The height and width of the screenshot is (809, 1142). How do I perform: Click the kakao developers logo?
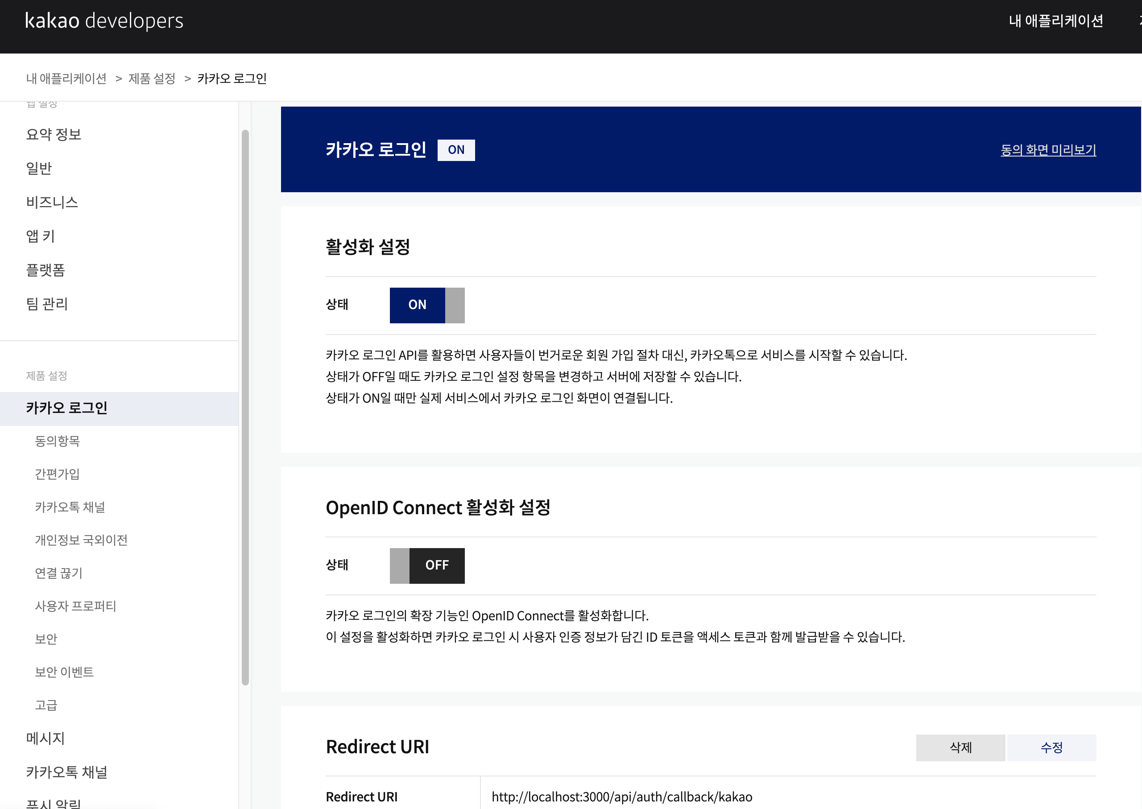104,21
